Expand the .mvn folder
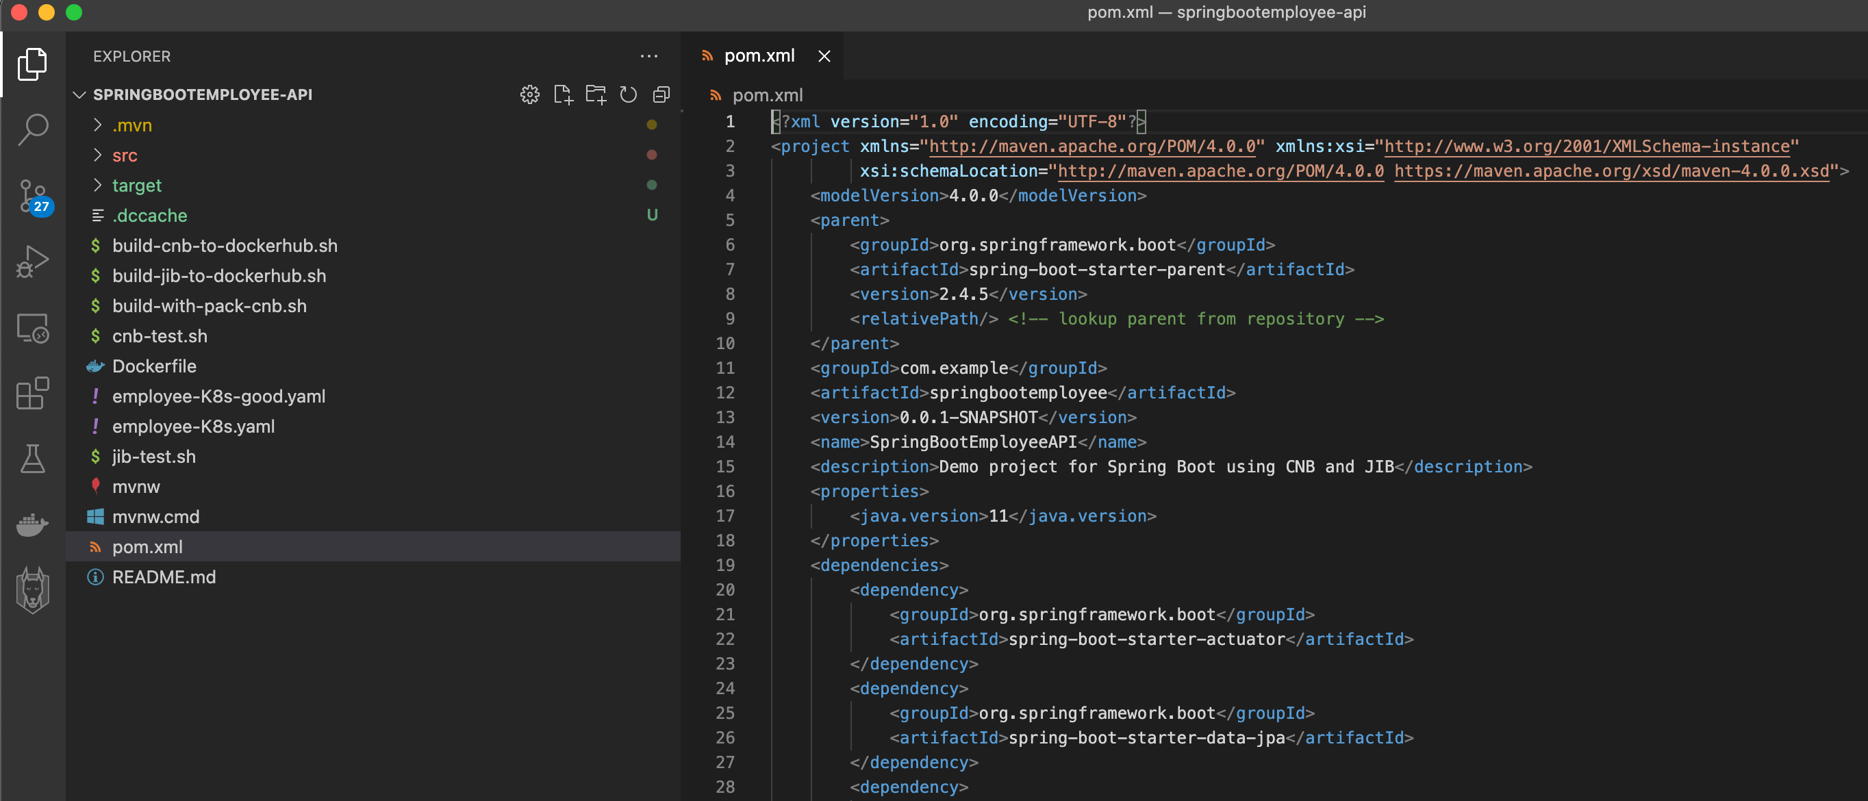Viewport: 1868px width, 801px height. (x=373, y=125)
